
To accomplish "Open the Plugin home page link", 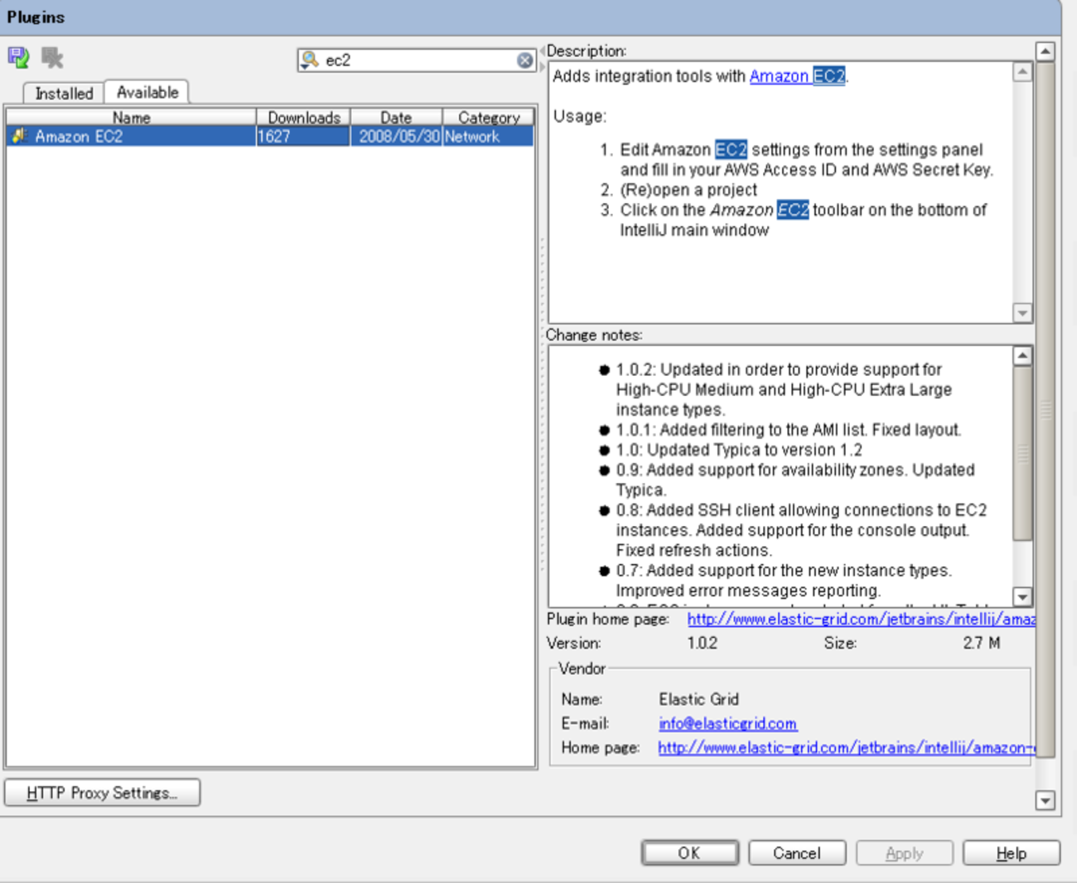I will [862, 619].
